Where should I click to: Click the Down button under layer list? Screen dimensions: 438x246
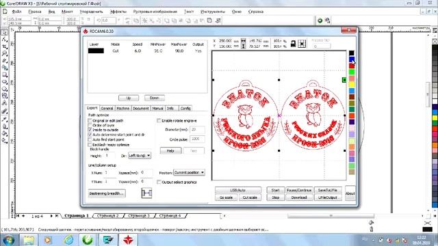pos(155,98)
